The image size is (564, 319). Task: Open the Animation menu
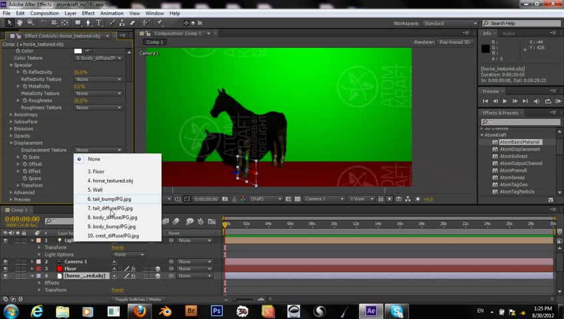pyautogui.click(x=112, y=13)
